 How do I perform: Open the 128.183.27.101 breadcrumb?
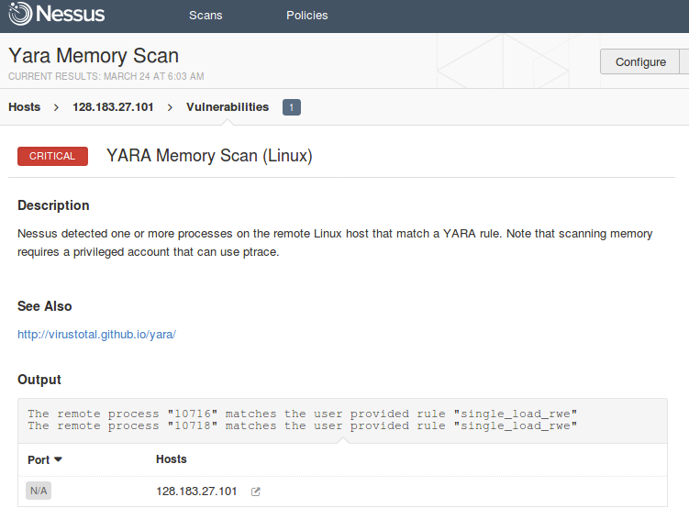point(113,107)
